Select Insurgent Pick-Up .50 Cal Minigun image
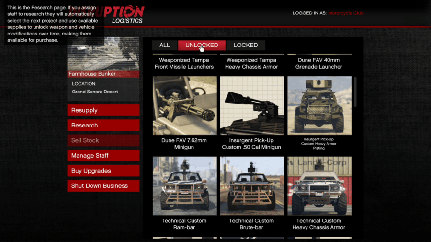Image resolution: width=431 pixels, height=242 pixels. click(x=252, y=105)
